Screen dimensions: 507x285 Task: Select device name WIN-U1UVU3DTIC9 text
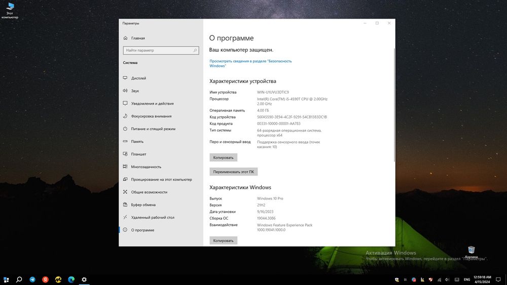(x=273, y=92)
